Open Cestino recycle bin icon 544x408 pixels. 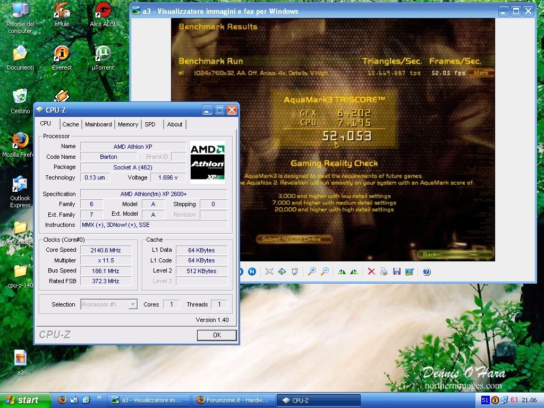tap(20, 101)
